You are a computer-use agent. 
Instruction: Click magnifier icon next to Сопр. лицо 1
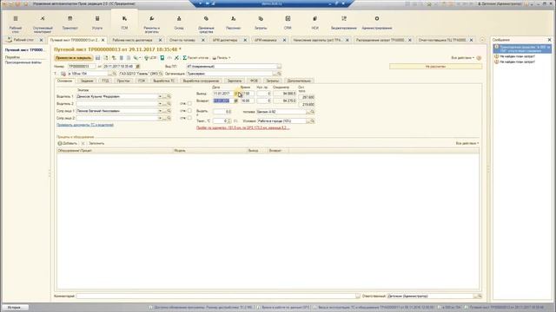click(x=169, y=111)
